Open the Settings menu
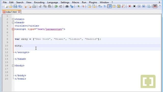Viewport: 163px width, 92px height. tap(65, 2)
